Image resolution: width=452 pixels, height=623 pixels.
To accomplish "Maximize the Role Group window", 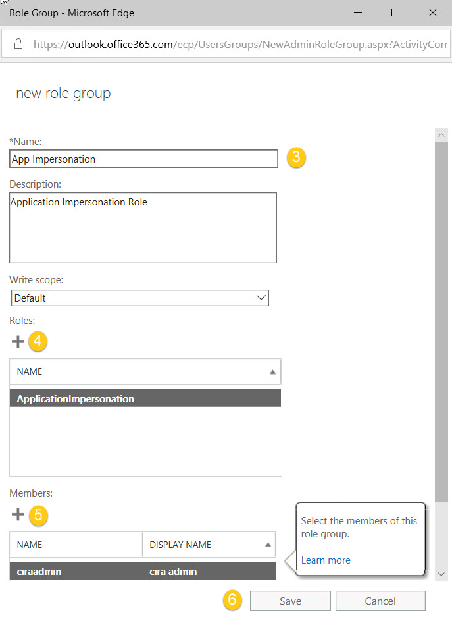I will click(x=395, y=13).
